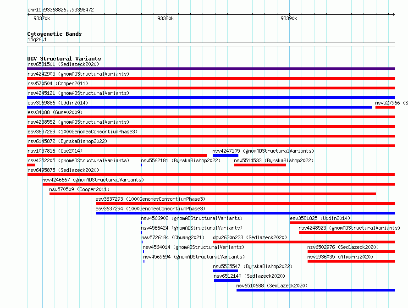Open the nsv4252205 gnomAD variant label
Image resolution: width=408 pixels, height=308 pixels.
pos(78,160)
